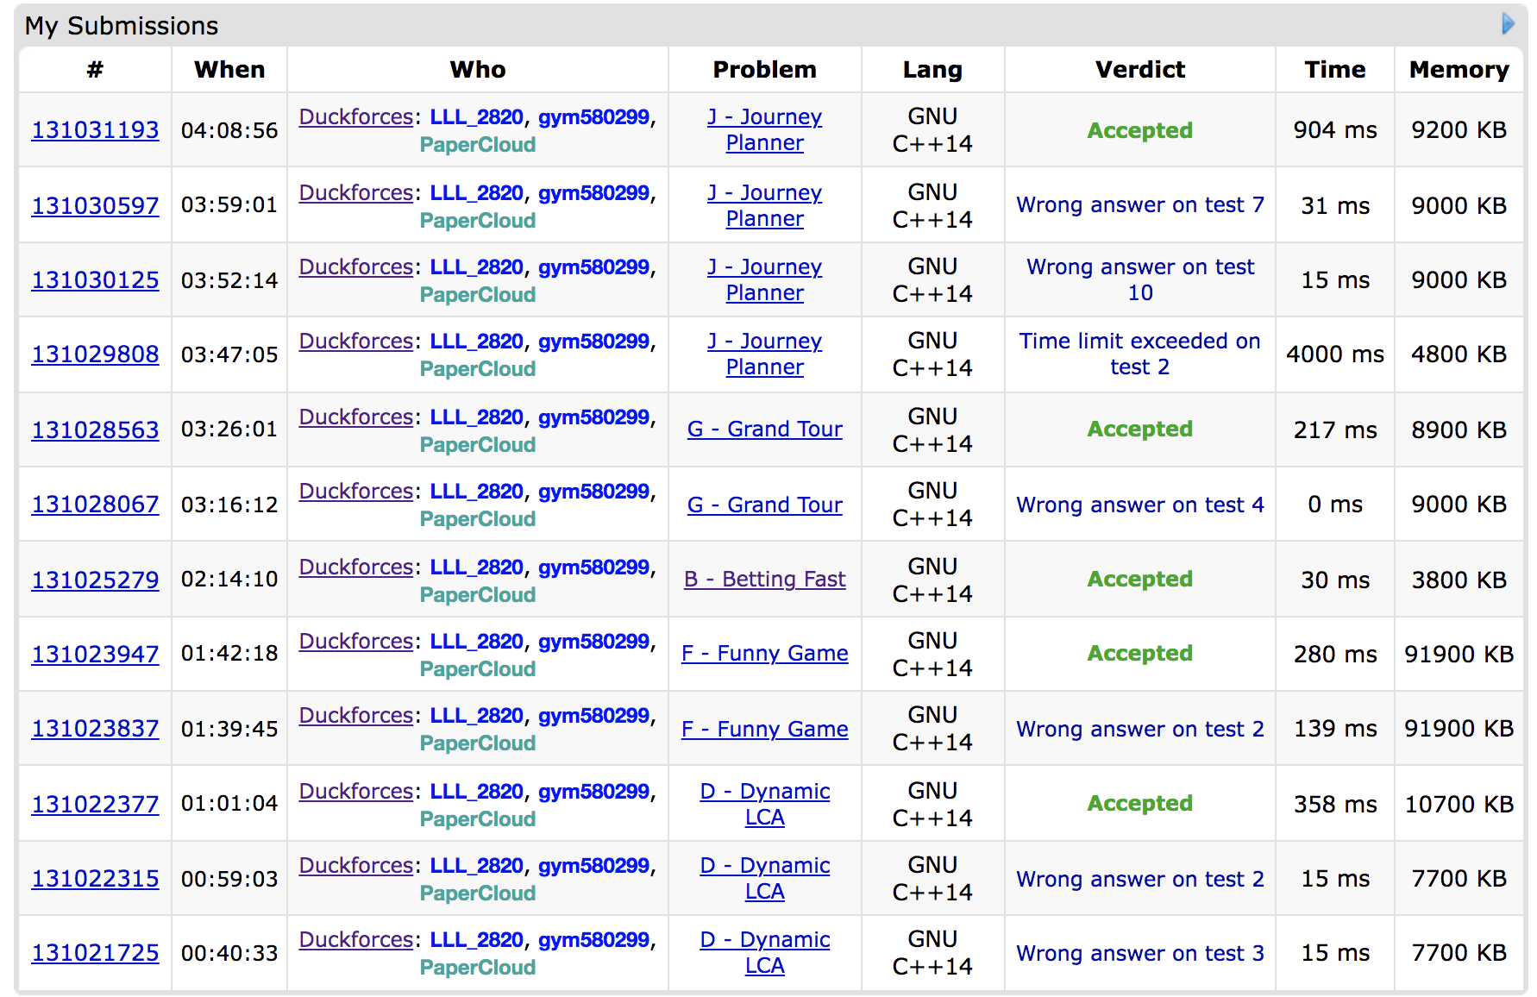
Task: Click the B - Betting Fast problem link
Action: click(764, 580)
